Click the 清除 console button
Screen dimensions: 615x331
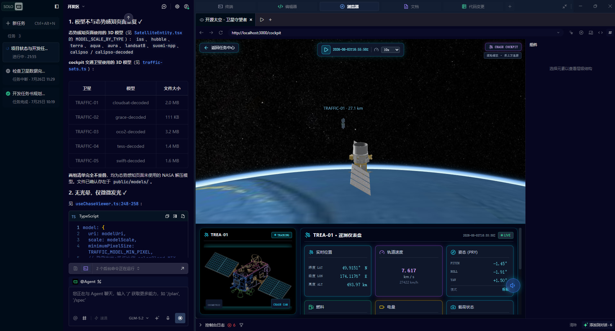(x=573, y=325)
